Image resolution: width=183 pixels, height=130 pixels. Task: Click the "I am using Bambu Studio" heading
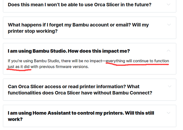click(69, 51)
